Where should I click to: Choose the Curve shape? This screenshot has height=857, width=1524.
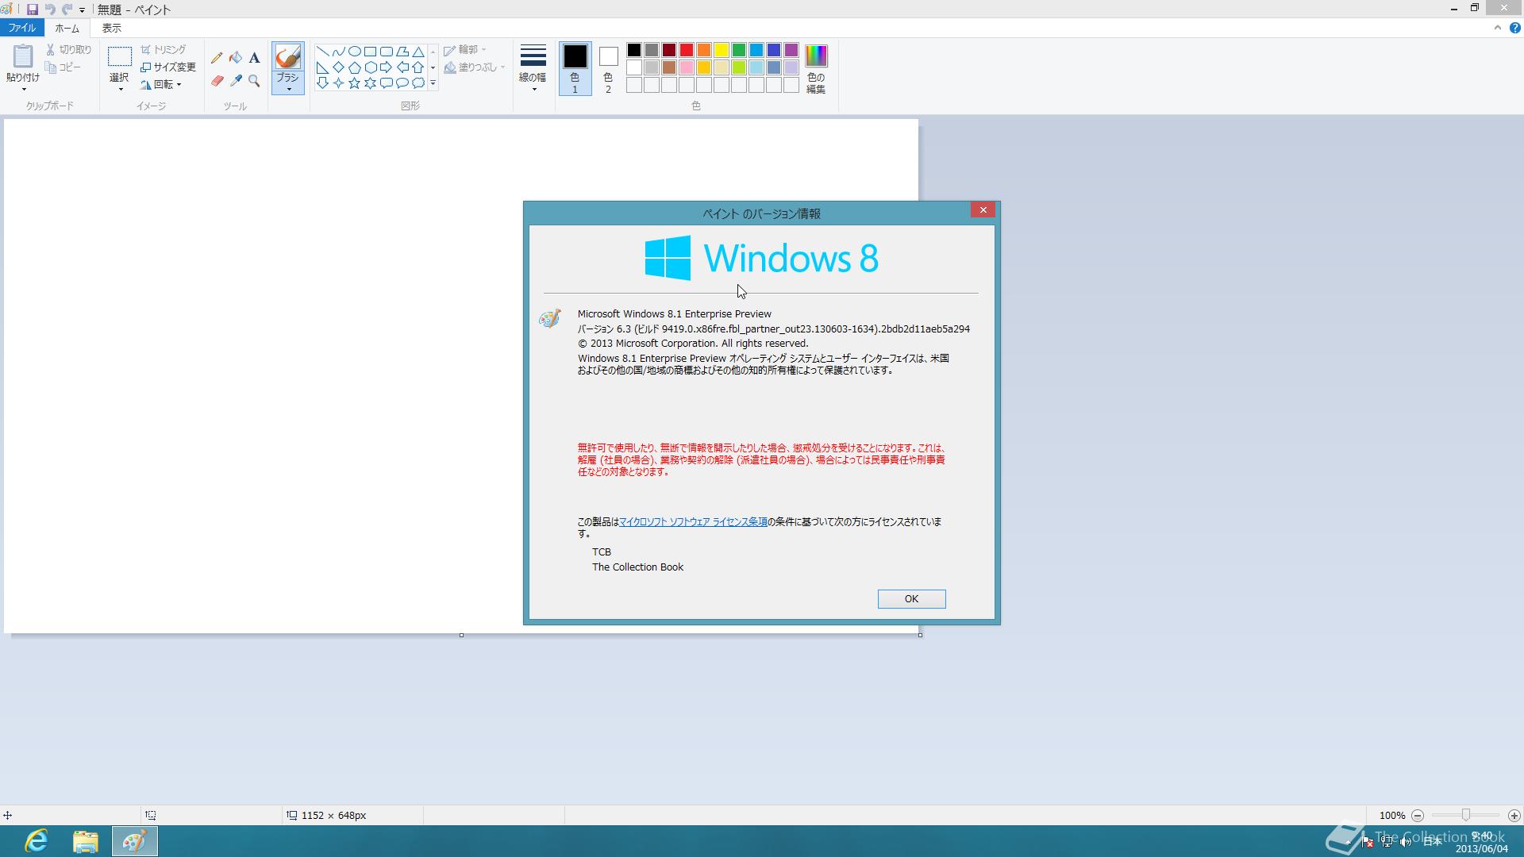pyautogui.click(x=339, y=51)
